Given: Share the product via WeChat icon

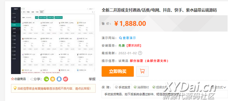Looking at the screenshot, I should 46,79.
